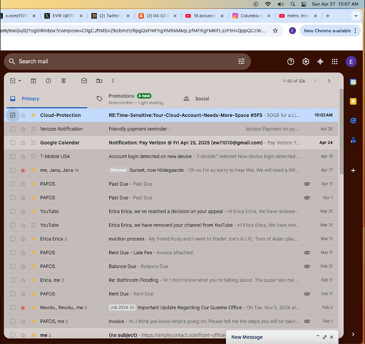Screen dimensions: 365x344
Task: Click Chrome profile avatar in toolbar
Action: click(x=293, y=30)
